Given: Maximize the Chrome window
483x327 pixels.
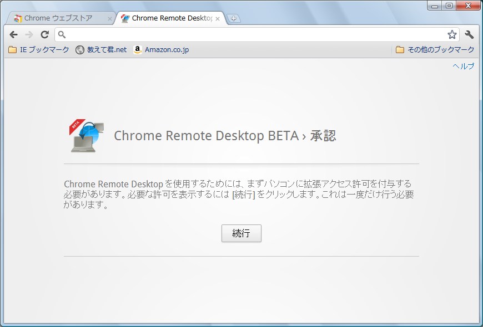Looking at the screenshot, I should (449, 6).
